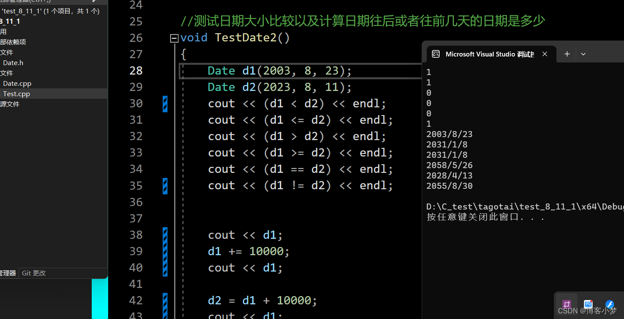Open the blue infinity-logo tray app
624x319 pixels.
click(588, 304)
